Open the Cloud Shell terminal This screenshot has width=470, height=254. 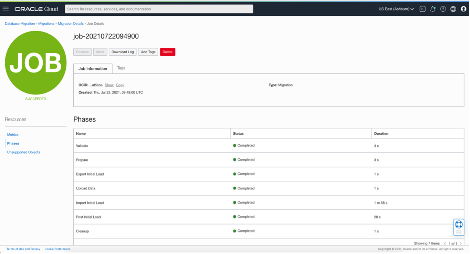coord(422,9)
